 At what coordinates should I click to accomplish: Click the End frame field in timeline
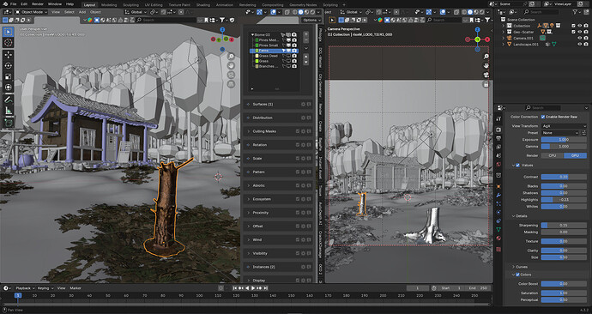tap(478, 288)
